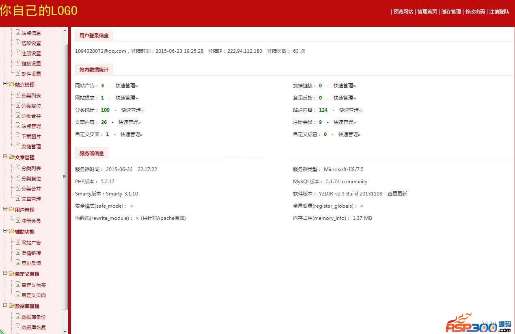Click 快速管理 in the 注册会员 stats row
This screenshot has width=515, height=334.
coord(345,122)
